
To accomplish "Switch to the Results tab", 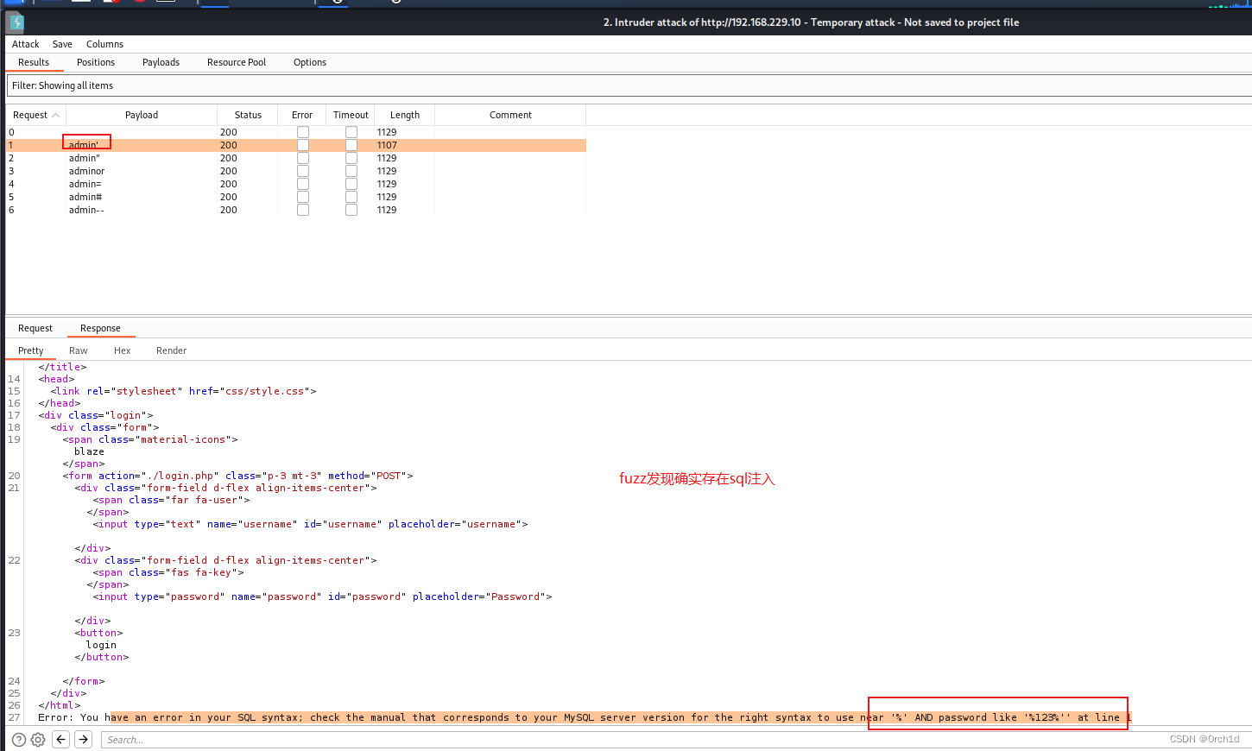I will [x=34, y=62].
